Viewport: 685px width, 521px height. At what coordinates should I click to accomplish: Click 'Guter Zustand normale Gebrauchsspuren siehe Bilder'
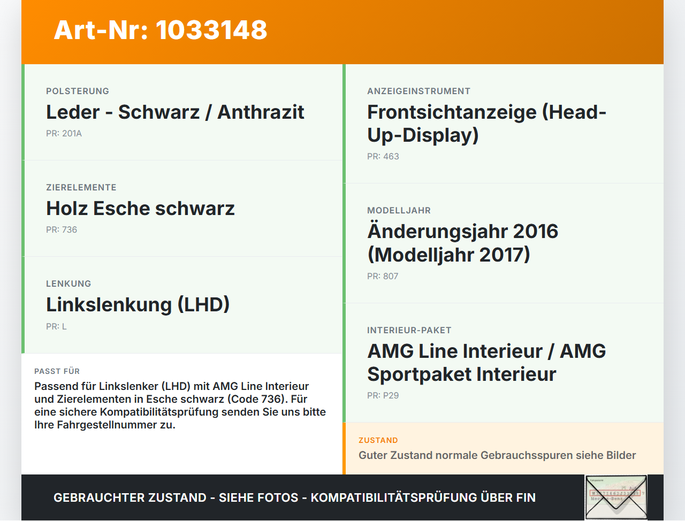pyautogui.click(x=497, y=456)
